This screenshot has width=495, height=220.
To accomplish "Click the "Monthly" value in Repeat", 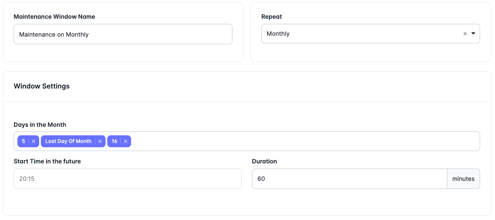I will point(278,34).
